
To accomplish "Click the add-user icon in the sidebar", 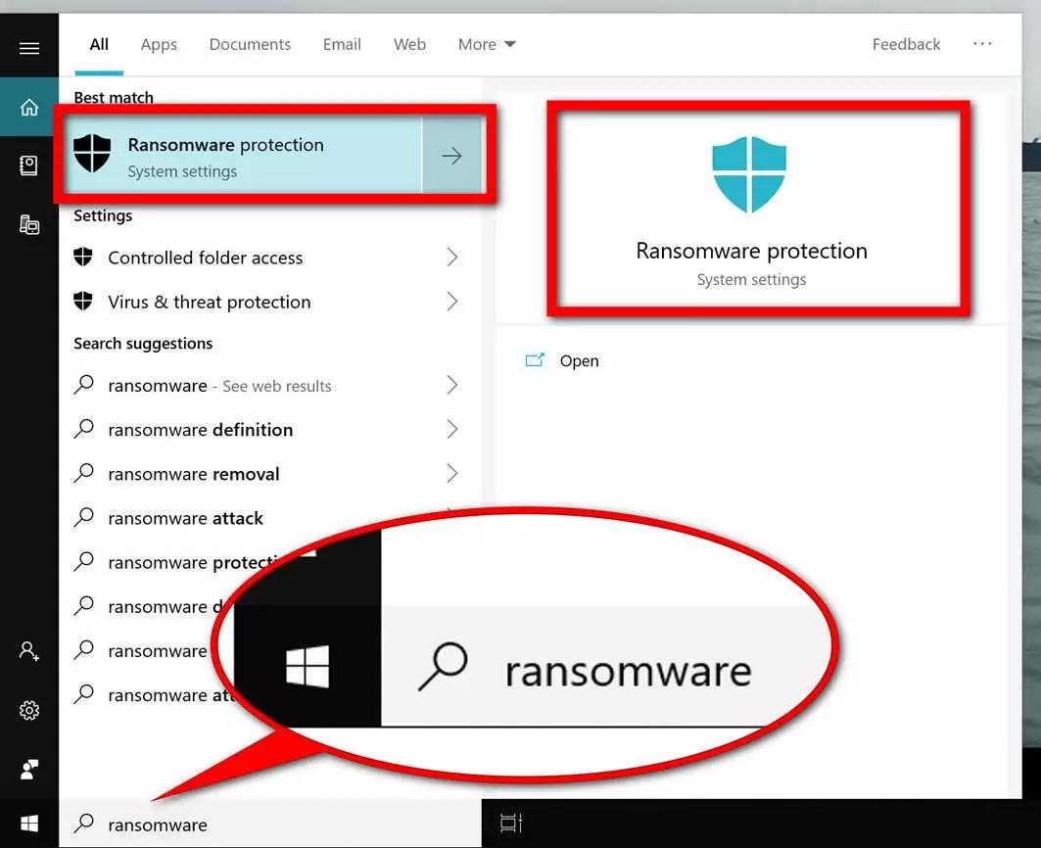I will click(x=28, y=651).
